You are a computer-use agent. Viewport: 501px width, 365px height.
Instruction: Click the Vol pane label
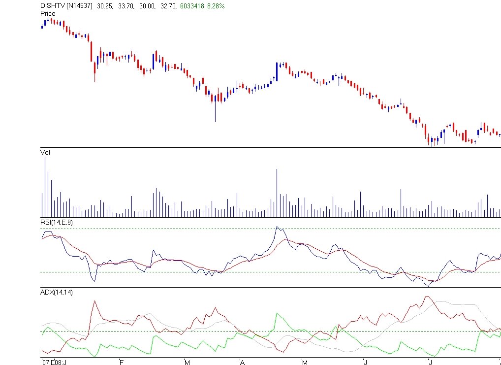click(x=45, y=152)
